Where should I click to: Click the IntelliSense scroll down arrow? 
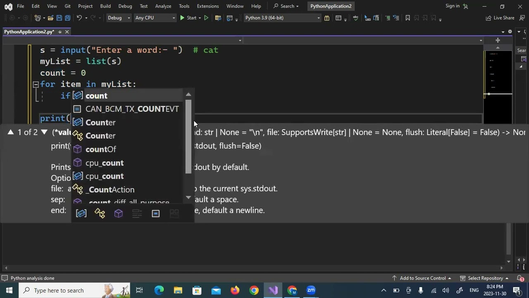[x=188, y=198]
